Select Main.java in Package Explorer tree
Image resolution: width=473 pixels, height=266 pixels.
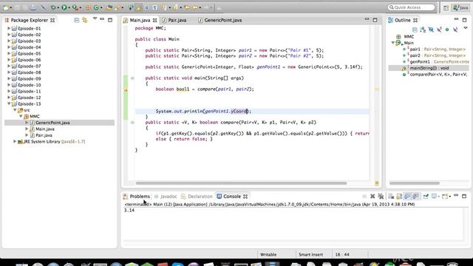[45, 129]
